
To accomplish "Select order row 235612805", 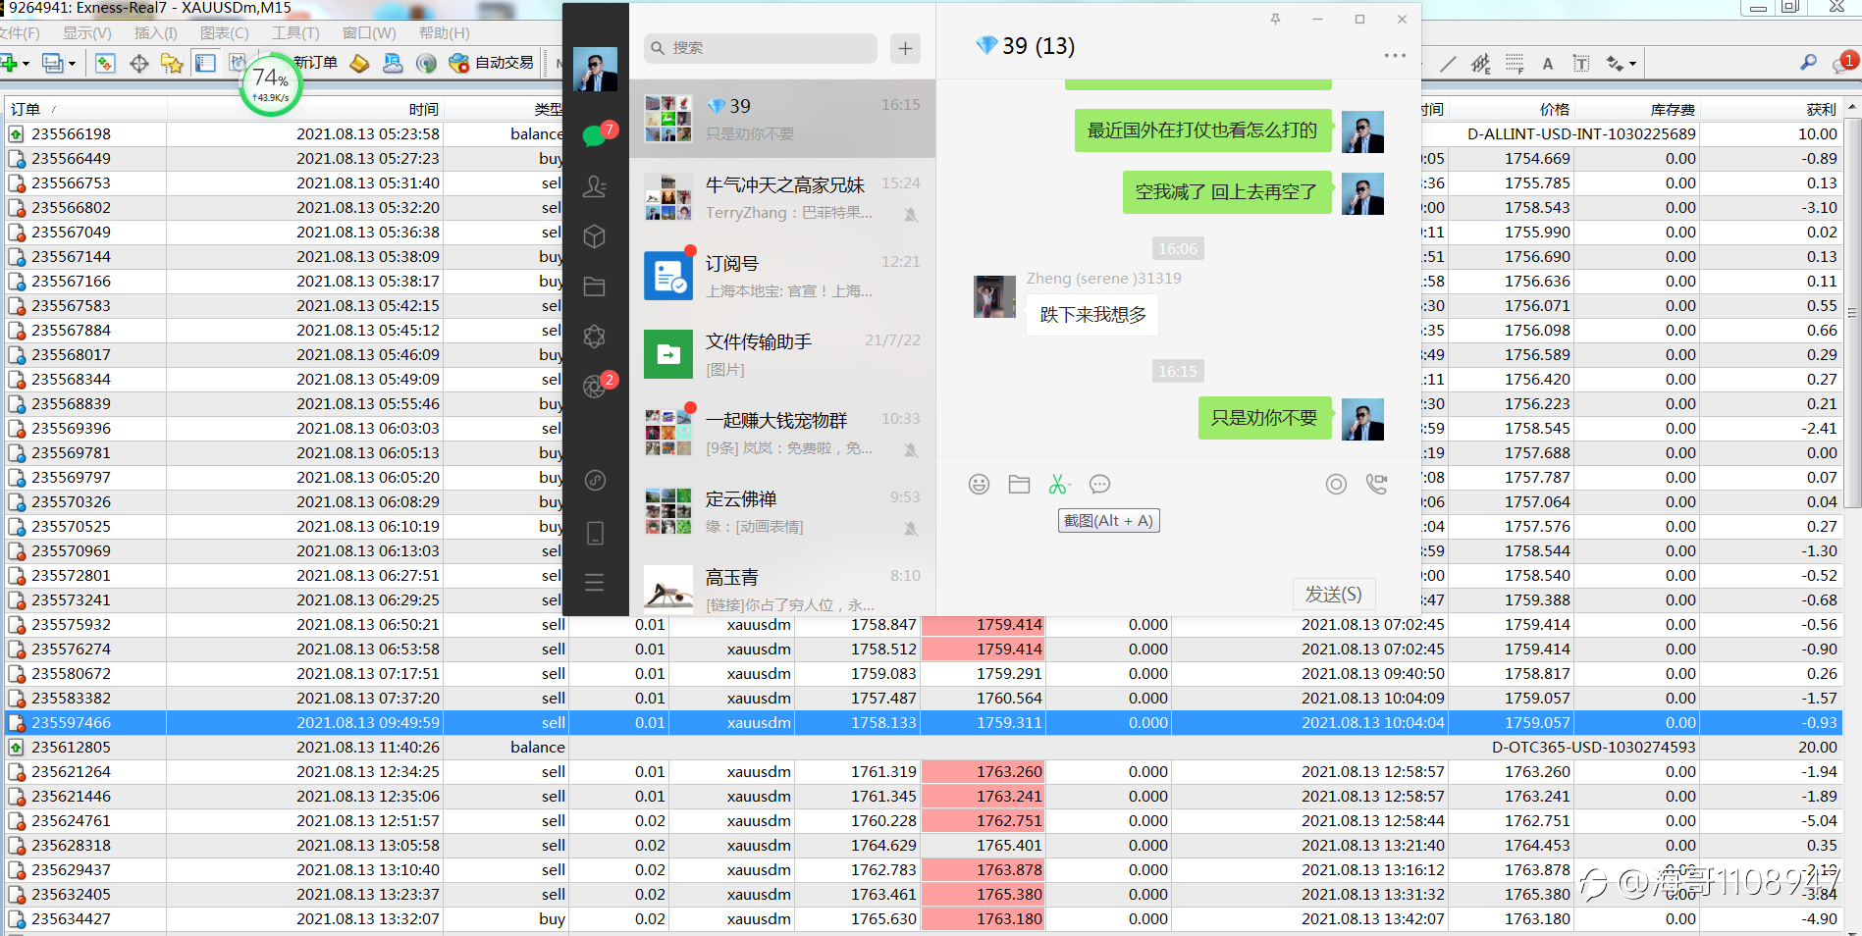I will click(923, 748).
